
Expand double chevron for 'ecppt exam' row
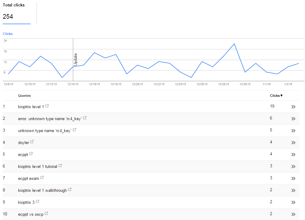[x=293, y=179]
